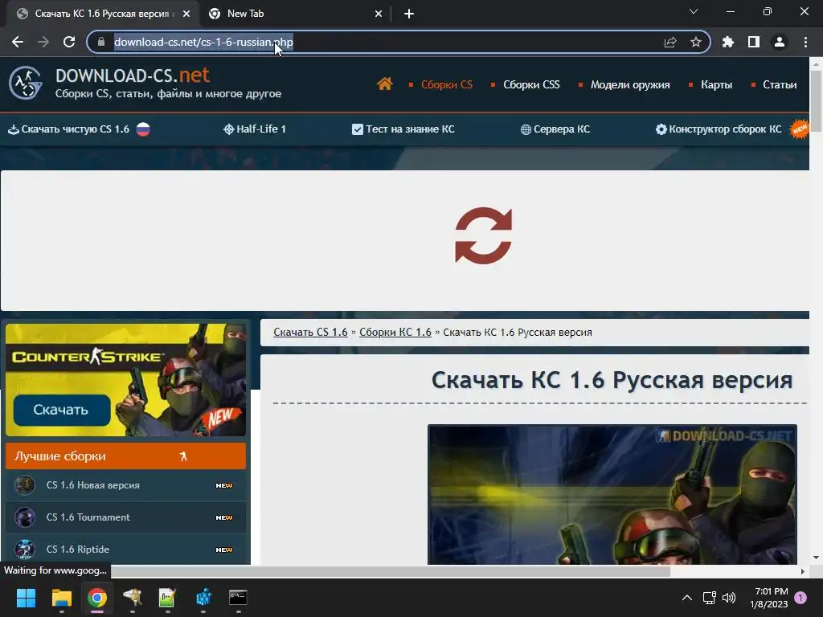Screen dimensions: 823x617
Task: Open CS 1.6 Новая версия in the sidebar list
Action: point(125,485)
